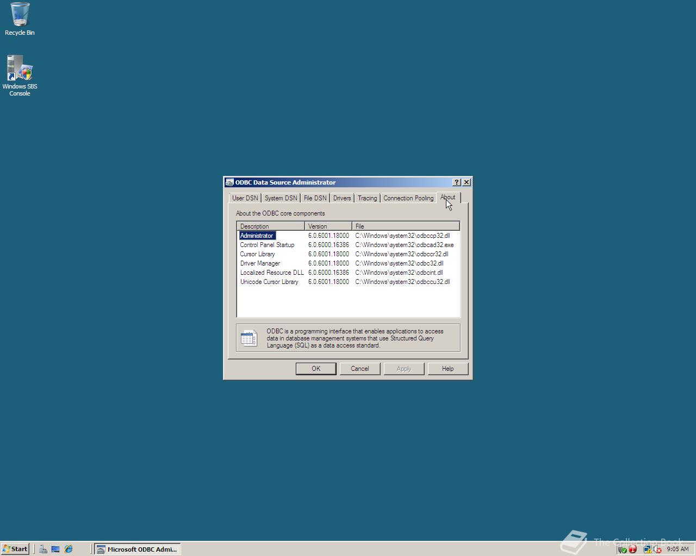Screen dimensions: 696x556
Task: Click the Microsoft ODBC Admi... taskbar button
Action: click(138, 549)
